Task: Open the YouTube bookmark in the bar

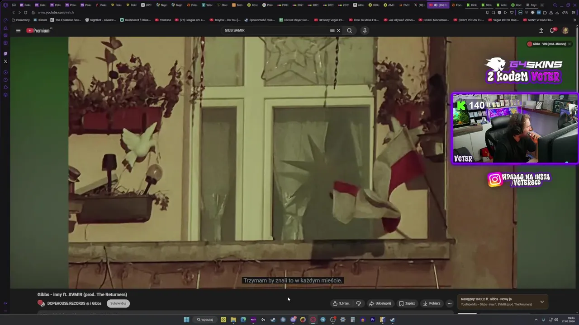Action: pyautogui.click(x=163, y=20)
